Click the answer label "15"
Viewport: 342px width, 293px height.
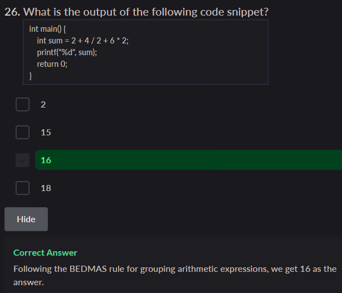[x=46, y=132]
